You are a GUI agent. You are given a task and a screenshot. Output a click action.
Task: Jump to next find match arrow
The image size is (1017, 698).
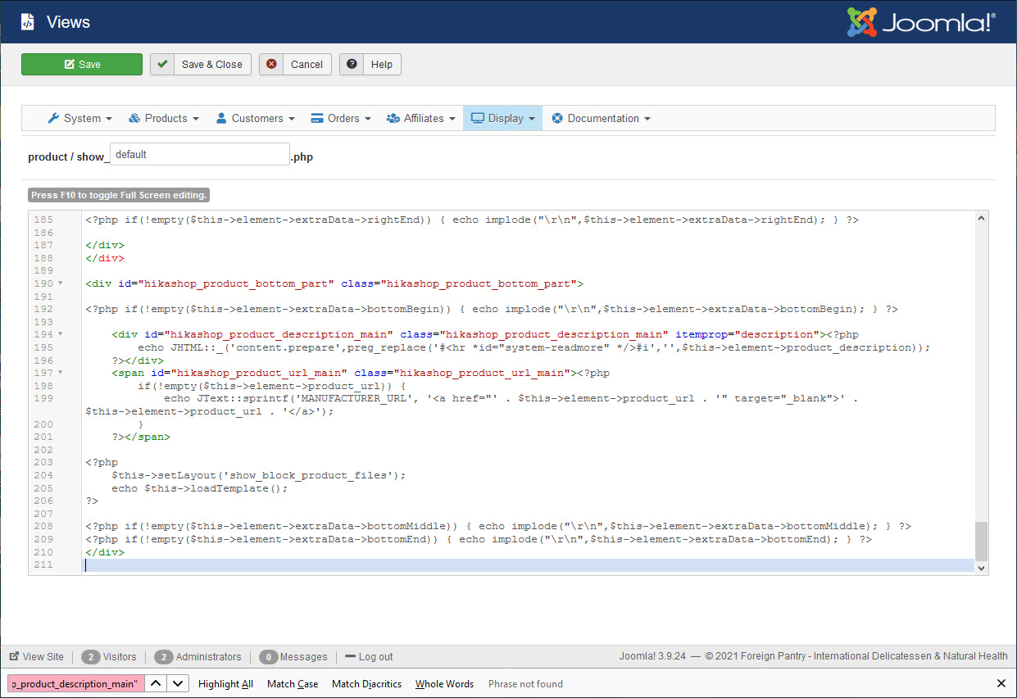click(179, 683)
